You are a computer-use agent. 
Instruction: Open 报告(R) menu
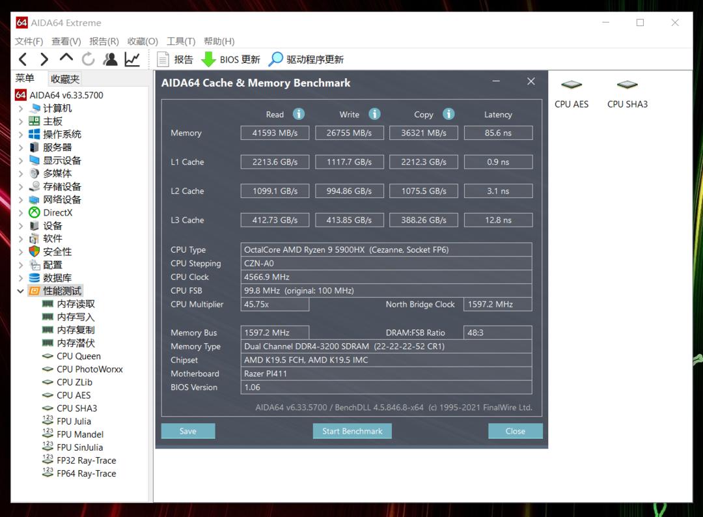pos(104,41)
